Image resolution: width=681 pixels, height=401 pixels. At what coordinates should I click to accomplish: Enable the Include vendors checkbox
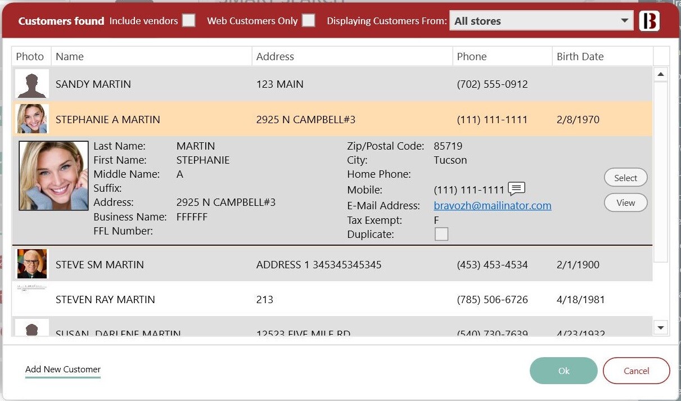click(189, 21)
